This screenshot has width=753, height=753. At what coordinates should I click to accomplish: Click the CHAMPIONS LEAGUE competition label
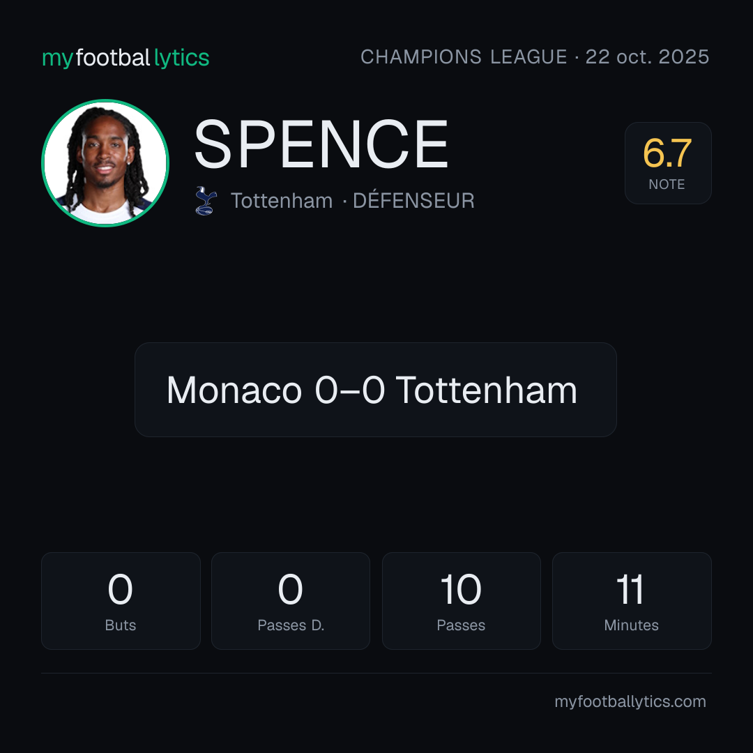(464, 56)
